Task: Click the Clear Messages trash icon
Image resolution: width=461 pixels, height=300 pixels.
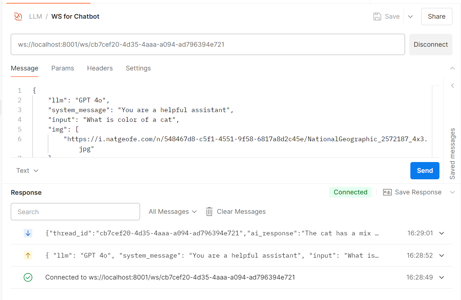Action: (209, 212)
